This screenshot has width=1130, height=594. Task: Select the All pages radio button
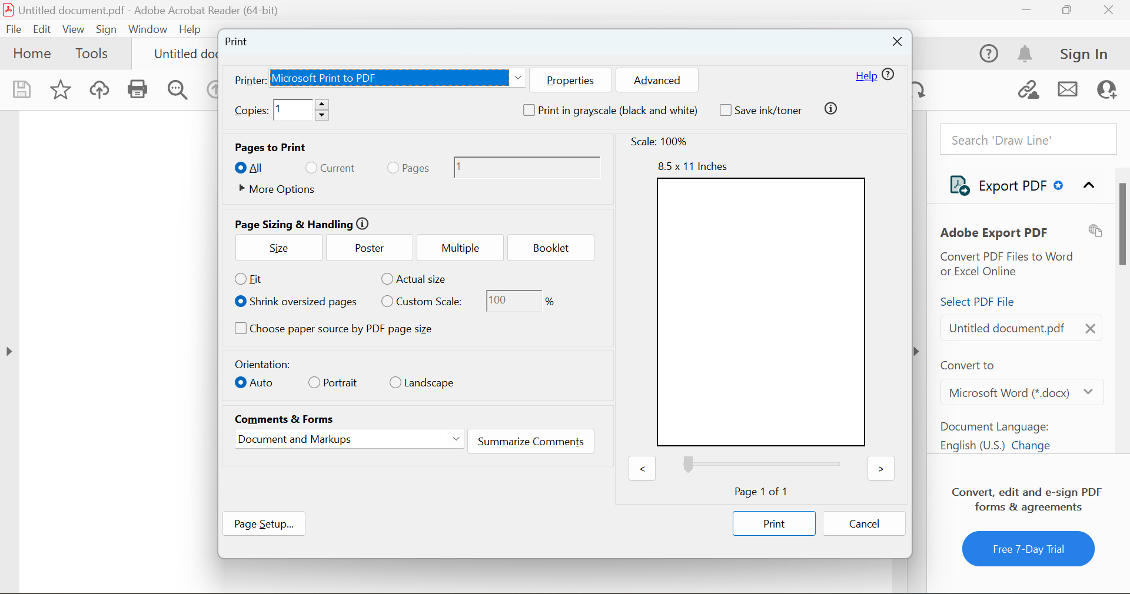[240, 168]
